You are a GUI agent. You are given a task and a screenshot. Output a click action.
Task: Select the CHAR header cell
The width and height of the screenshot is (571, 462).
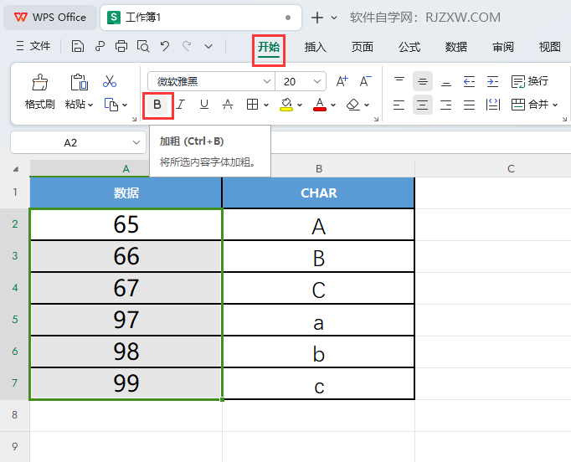[x=319, y=193]
